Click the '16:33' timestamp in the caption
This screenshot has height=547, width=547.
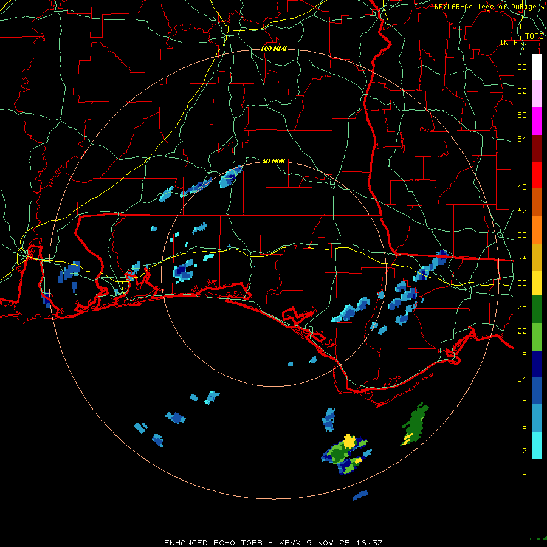coord(370,543)
